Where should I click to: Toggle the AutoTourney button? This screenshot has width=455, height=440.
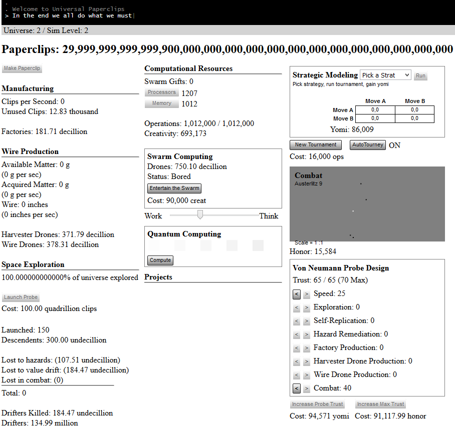[x=368, y=145]
